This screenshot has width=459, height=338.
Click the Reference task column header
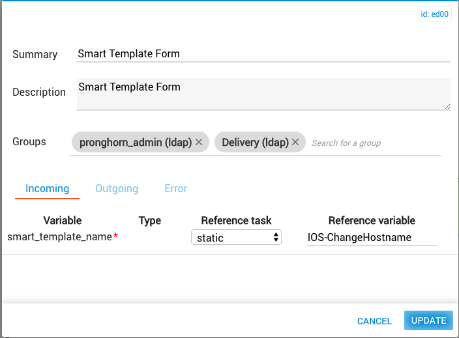click(x=236, y=221)
